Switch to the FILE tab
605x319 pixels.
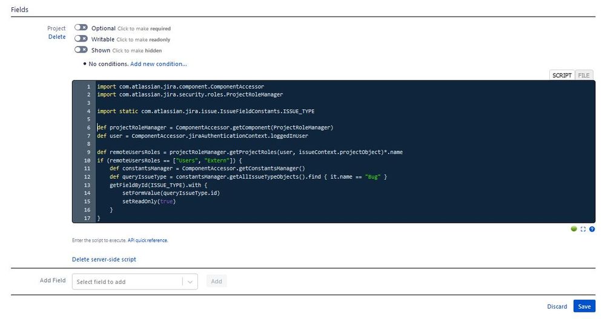pos(584,76)
